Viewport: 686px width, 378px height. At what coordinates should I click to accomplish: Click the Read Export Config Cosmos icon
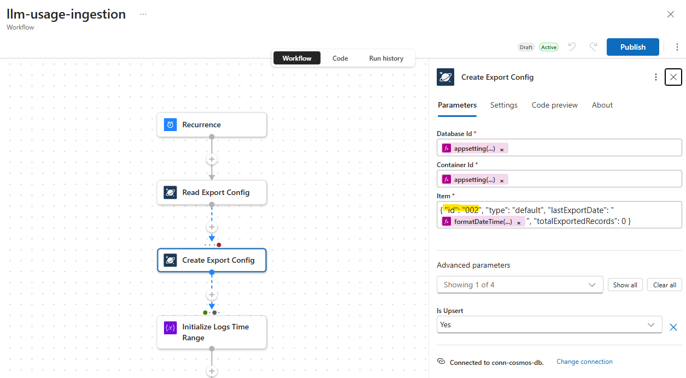171,192
